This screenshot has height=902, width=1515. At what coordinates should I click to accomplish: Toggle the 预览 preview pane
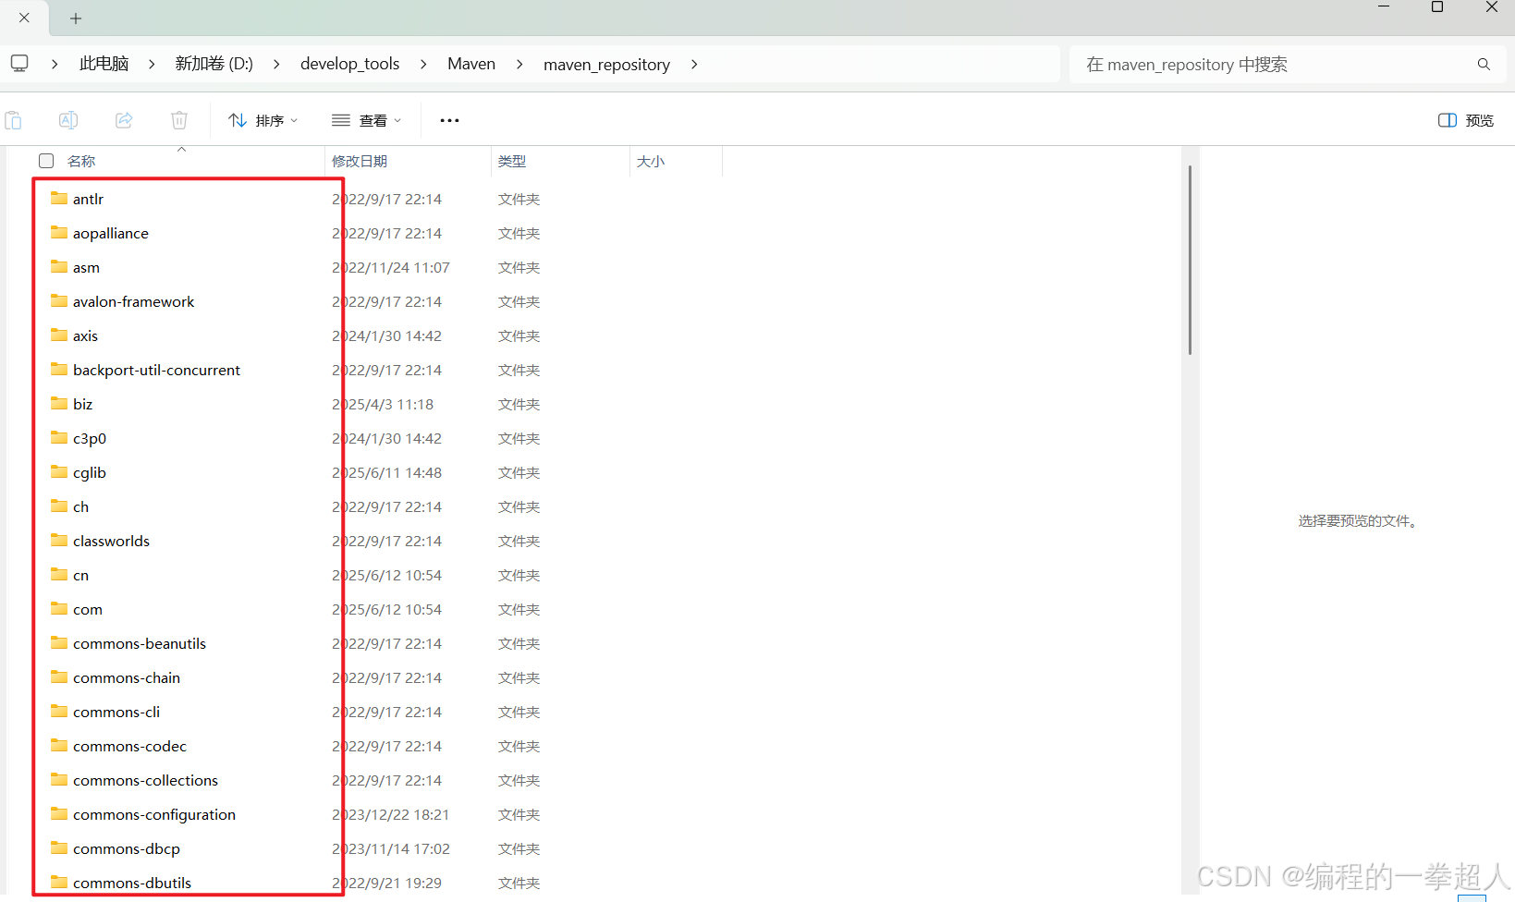coord(1464,120)
